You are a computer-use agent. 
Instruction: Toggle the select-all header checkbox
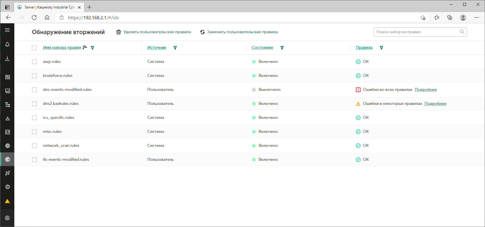pyautogui.click(x=34, y=48)
